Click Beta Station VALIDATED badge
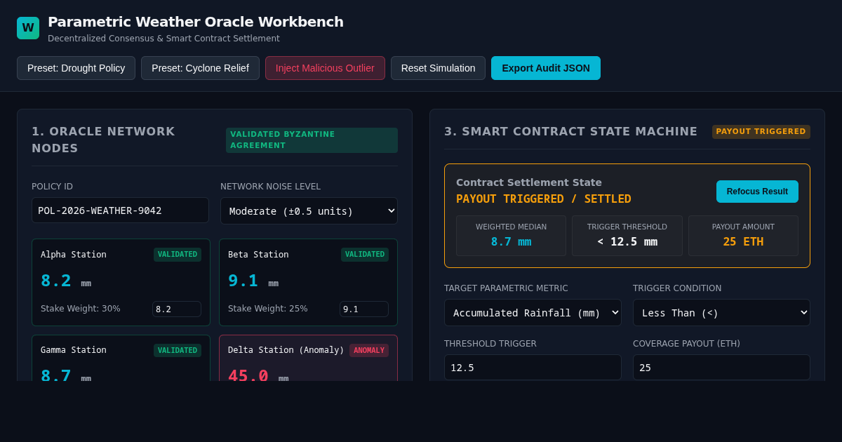 [365, 255]
